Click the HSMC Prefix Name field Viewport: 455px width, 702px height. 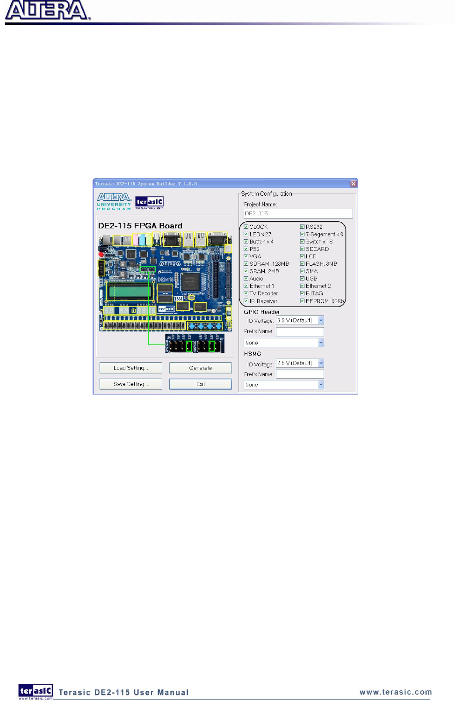[x=300, y=374]
